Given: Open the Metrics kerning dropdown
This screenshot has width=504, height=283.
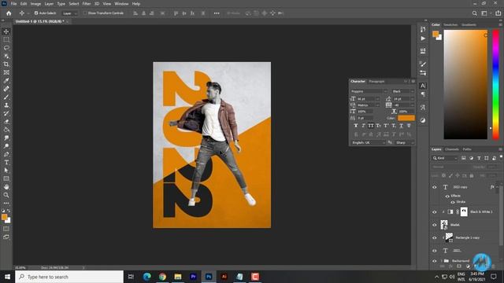Looking at the screenshot, I should point(368,105).
